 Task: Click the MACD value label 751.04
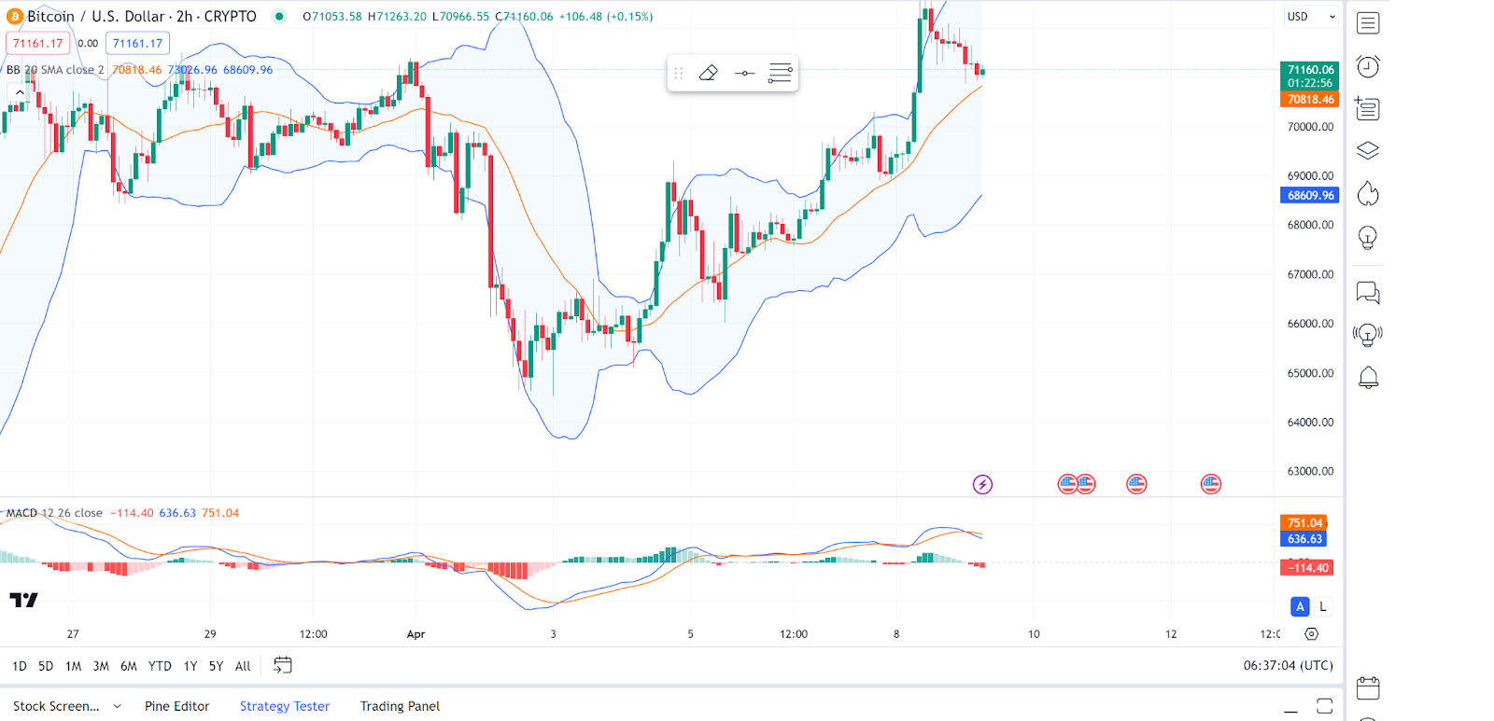pyautogui.click(x=1304, y=523)
